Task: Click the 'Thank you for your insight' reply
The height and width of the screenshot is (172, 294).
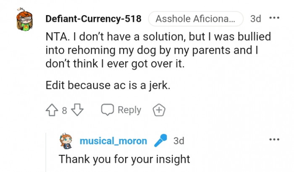Action: (124, 159)
